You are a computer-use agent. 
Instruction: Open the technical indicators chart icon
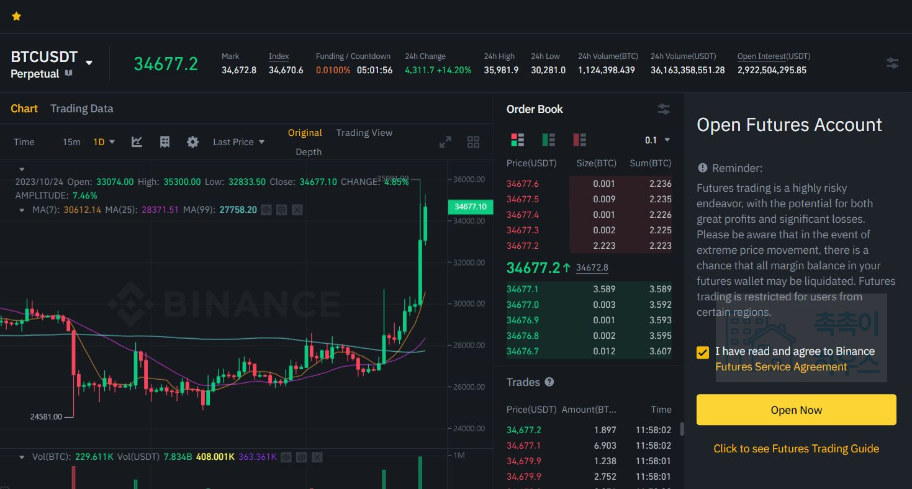[137, 142]
